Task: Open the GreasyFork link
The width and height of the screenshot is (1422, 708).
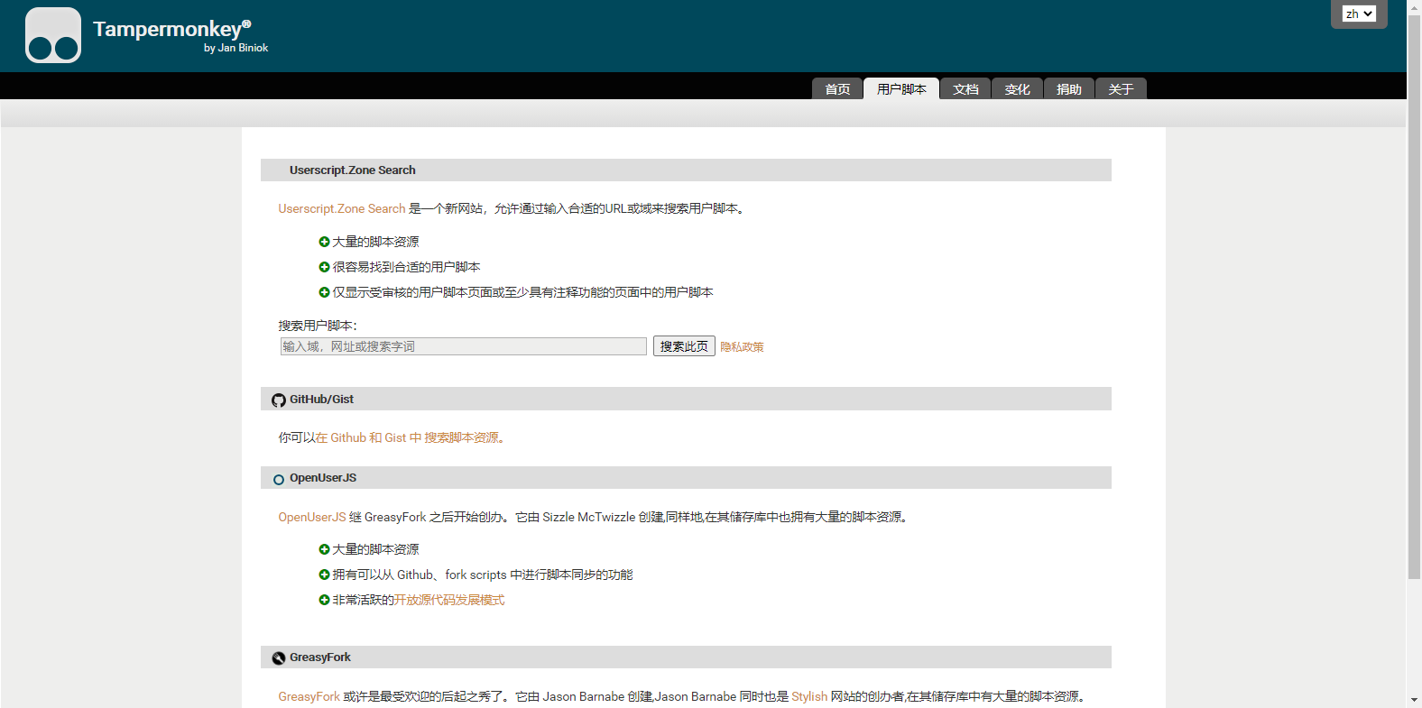Action: (309, 696)
